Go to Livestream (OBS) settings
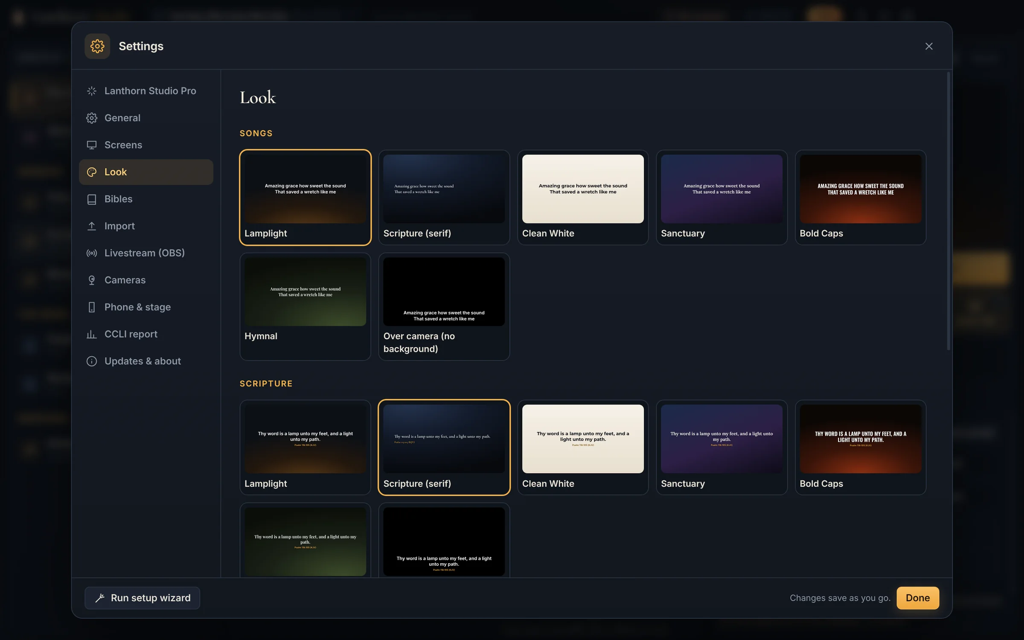The width and height of the screenshot is (1024, 640). (146, 253)
